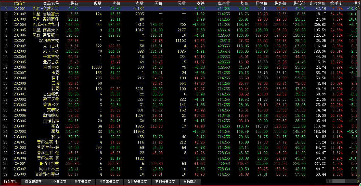Click product code 203007

(x=20, y=126)
